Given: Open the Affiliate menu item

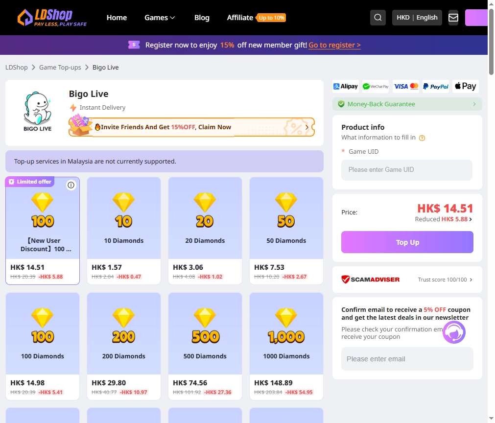Looking at the screenshot, I should 240,18.
